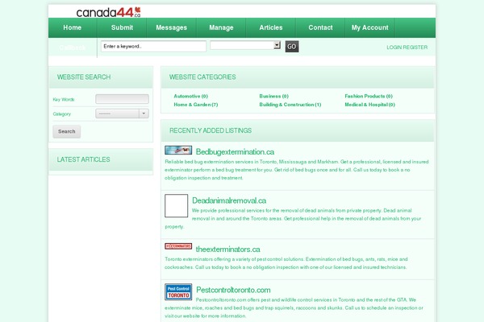Open the Automotive (0) category
The width and height of the screenshot is (484, 322).
point(190,96)
